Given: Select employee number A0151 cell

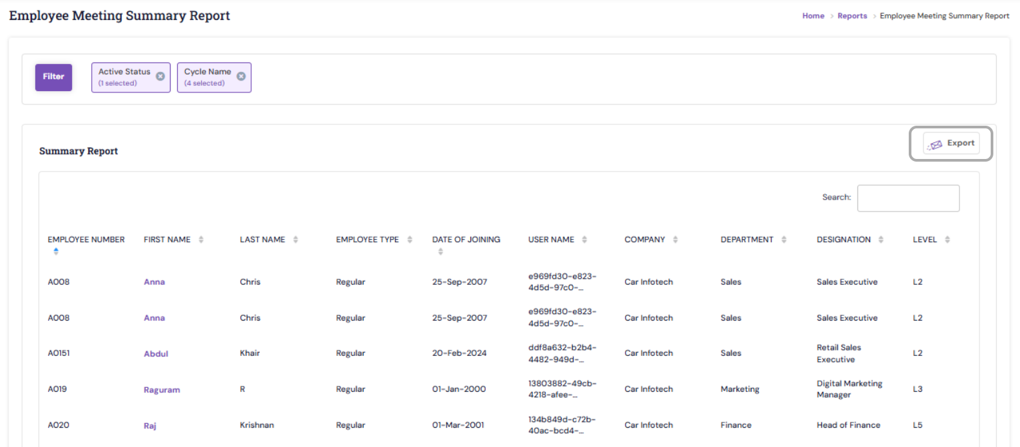Looking at the screenshot, I should pos(59,353).
